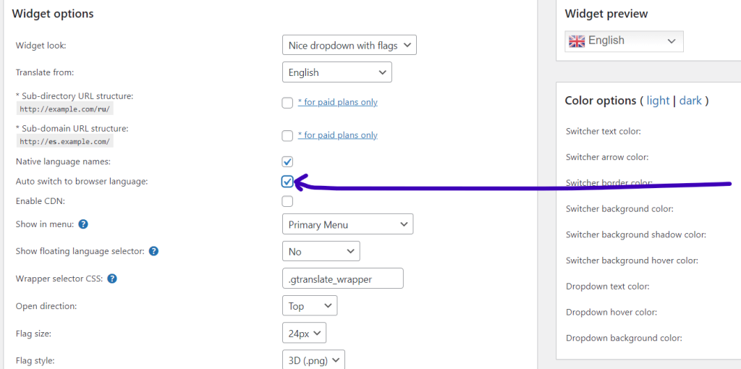Click Switcher background color label

(619, 208)
